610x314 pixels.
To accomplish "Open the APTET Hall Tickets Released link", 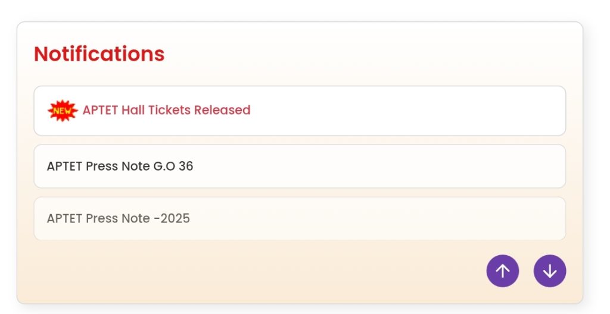I will pos(166,110).
